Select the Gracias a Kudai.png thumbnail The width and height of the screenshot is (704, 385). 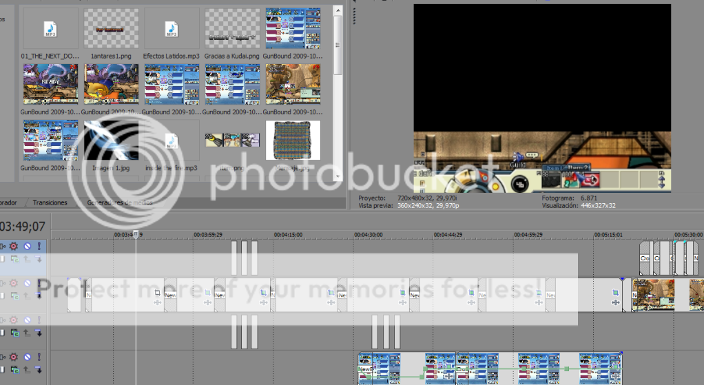(x=232, y=28)
